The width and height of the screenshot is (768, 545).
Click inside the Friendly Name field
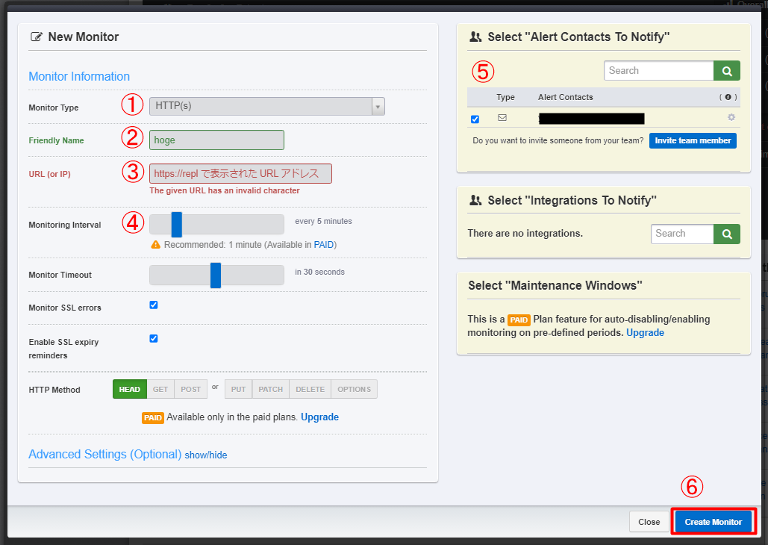tap(216, 140)
